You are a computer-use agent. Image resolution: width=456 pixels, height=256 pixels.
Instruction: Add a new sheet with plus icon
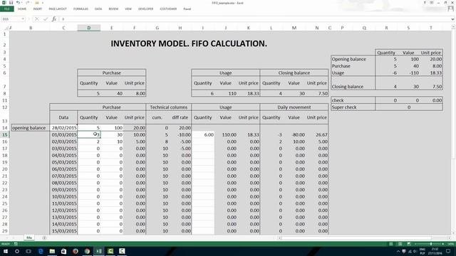pos(44,238)
